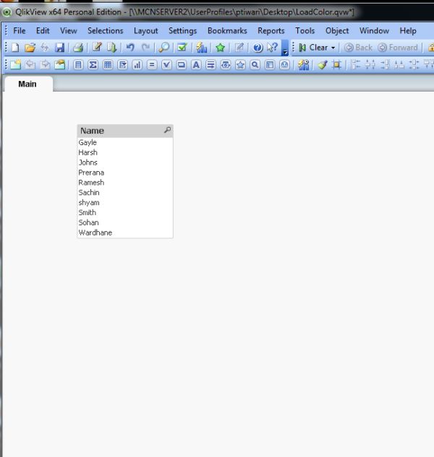Open the Edit menu
Image resolution: width=434 pixels, height=457 pixels.
point(43,30)
